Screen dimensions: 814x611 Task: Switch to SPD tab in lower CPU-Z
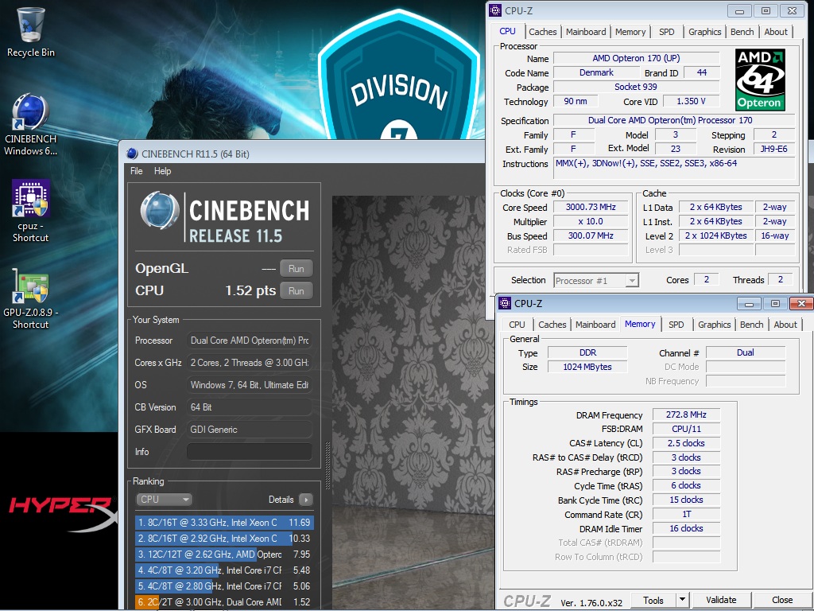676,325
